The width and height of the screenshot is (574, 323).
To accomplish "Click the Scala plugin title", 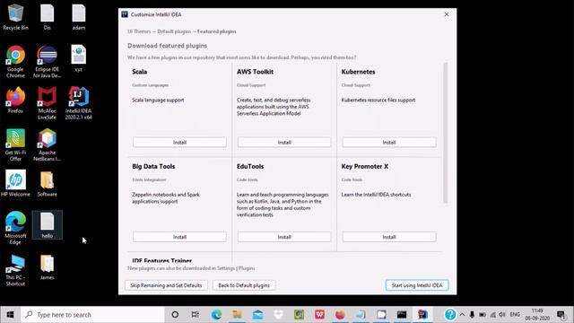I will 140,72.
